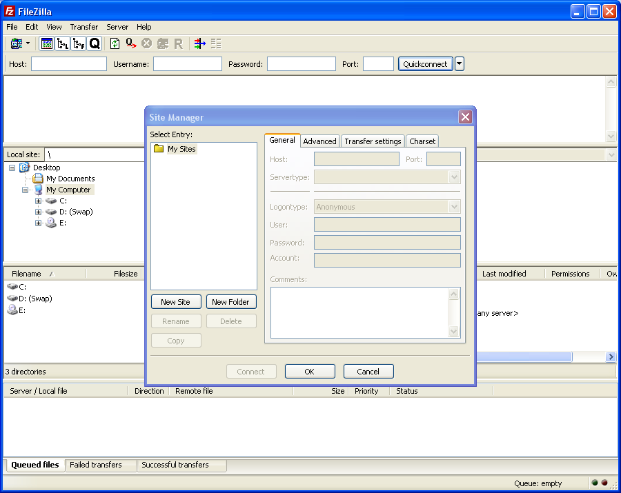Open the Help menu

point(144,27)
